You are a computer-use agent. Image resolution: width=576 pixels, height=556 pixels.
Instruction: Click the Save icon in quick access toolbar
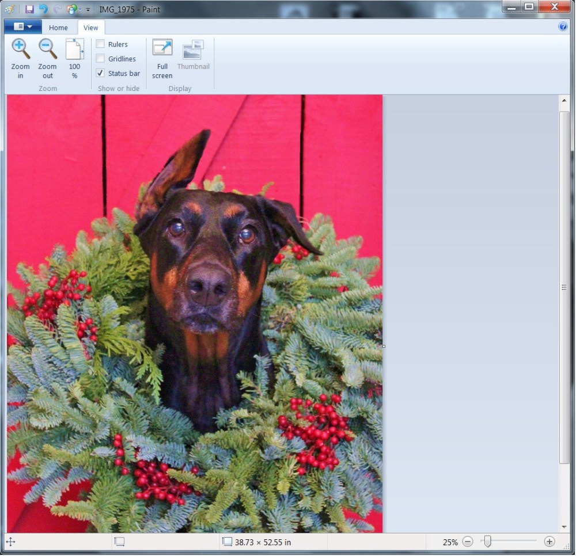coord(29,7)
